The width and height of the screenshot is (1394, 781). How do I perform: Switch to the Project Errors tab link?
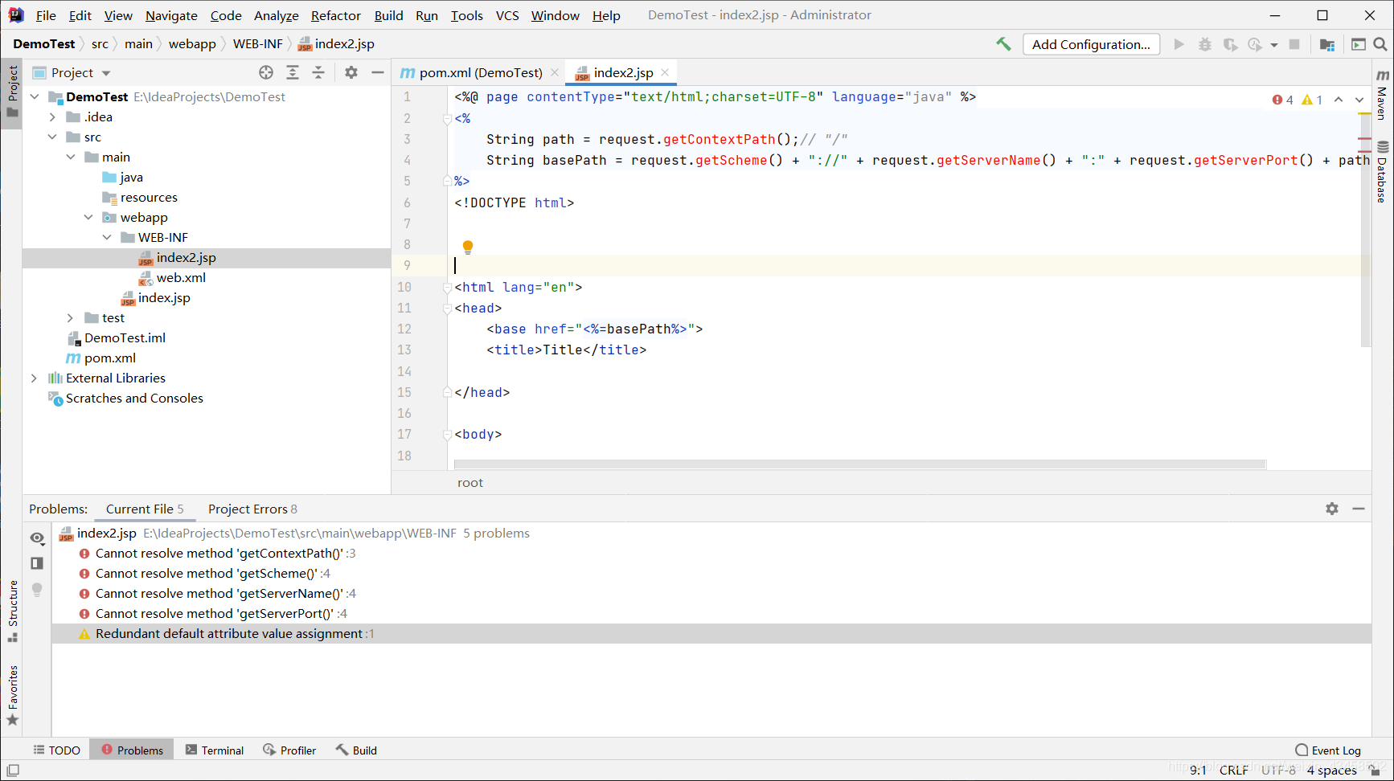click(x=250, y=509)
